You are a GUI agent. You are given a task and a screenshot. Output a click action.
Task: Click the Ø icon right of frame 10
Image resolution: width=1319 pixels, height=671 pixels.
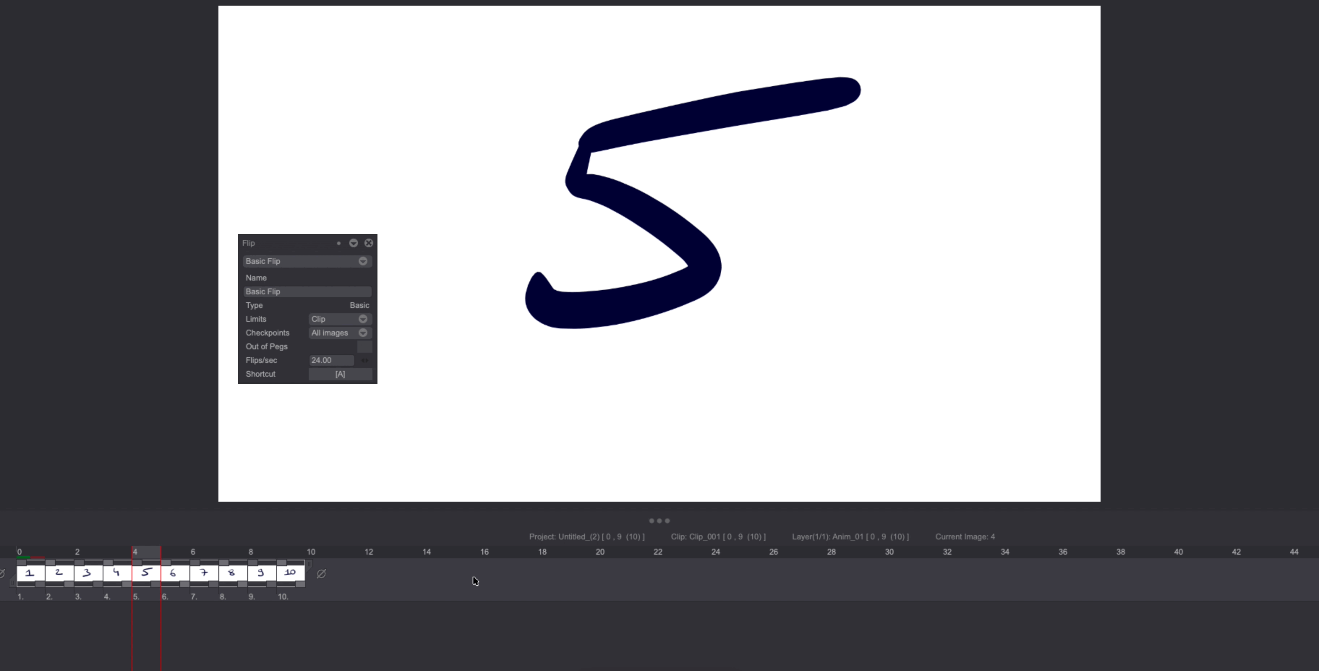pos(321,573)
